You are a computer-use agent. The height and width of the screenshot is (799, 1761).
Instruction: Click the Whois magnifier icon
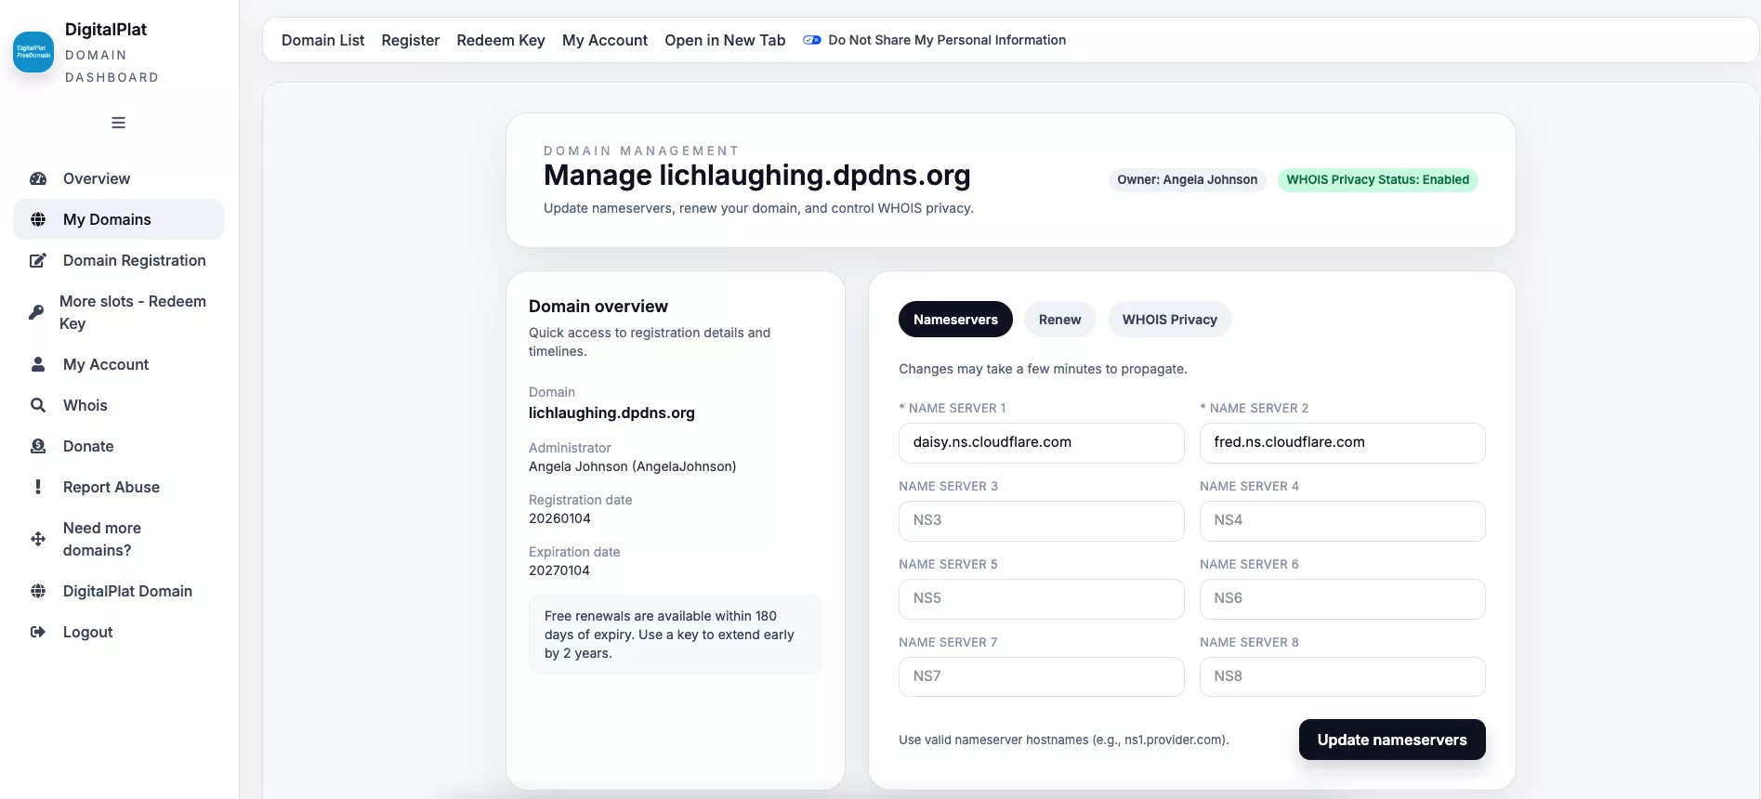(38, 405)
